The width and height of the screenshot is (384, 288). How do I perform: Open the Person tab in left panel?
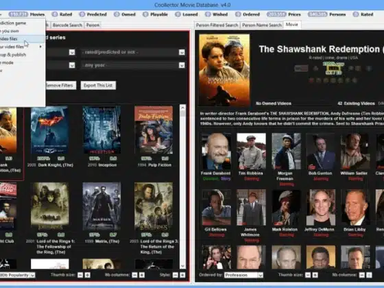(x=93, y=25)
